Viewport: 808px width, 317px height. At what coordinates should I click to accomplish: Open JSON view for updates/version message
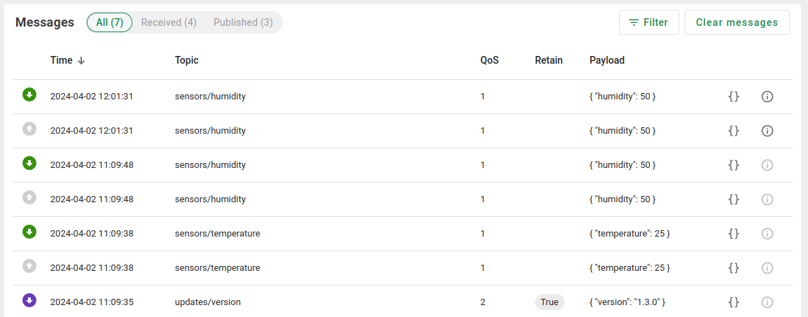click(734, 302)
